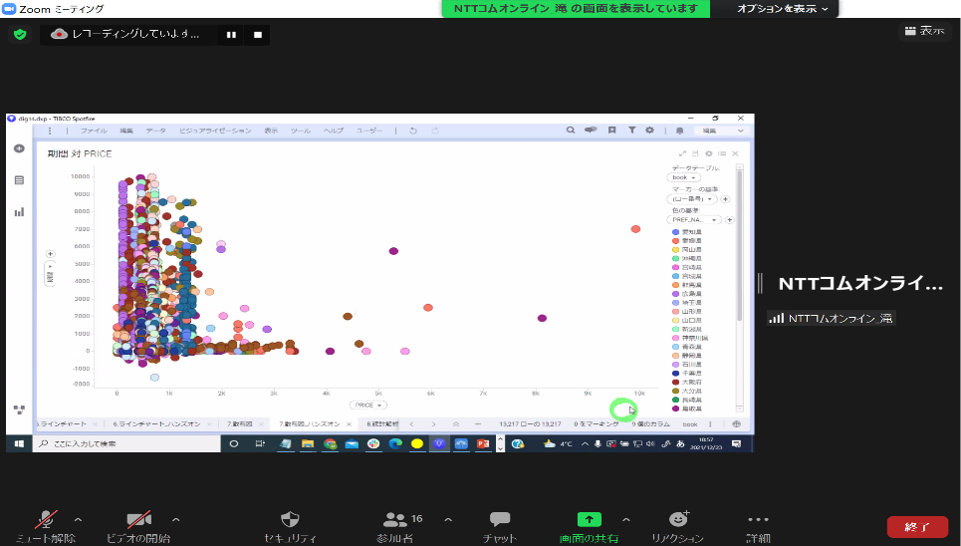
Task: Open the 詳細 more options
Action: pyautogui.click(x=758, y=526)
